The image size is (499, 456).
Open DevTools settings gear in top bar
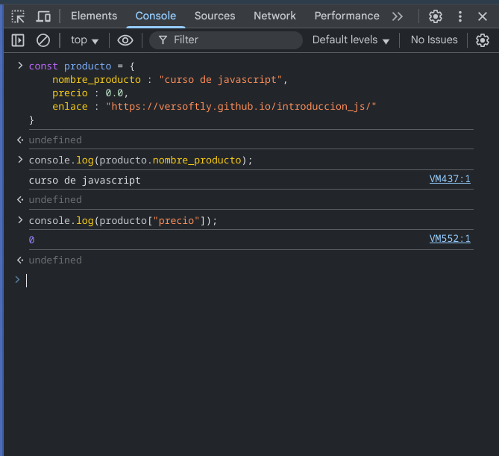point(436,16)
